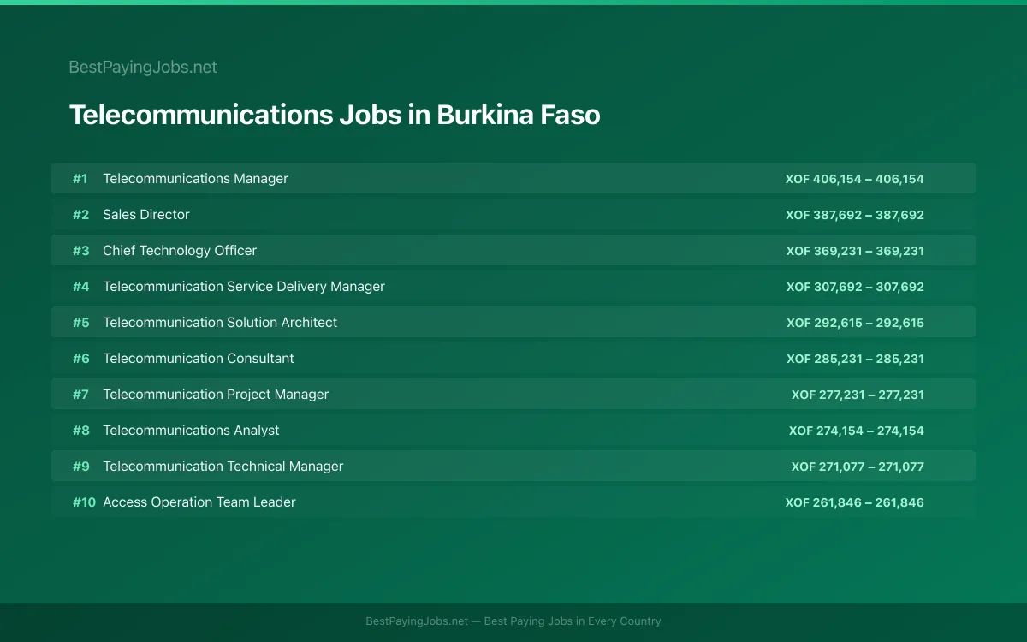1027x642 pixels.
Task: Select Telecommunication Service Delivery Manager row title
Action: click(244, 287)
